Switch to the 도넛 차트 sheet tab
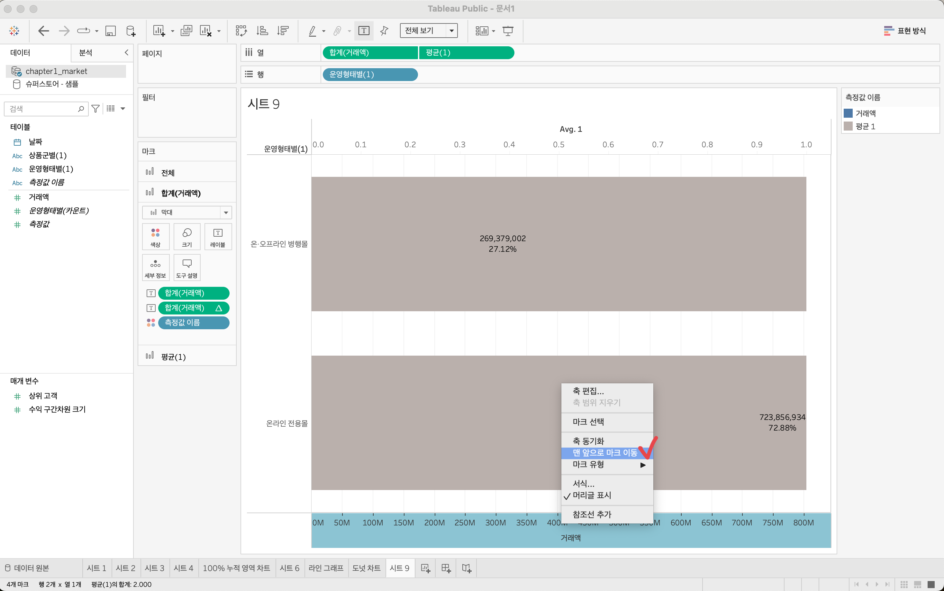 366,568
